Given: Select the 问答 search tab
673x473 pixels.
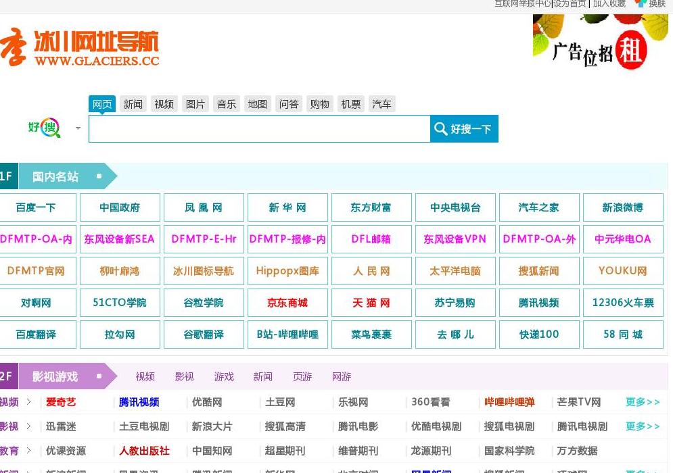Looking at the screenshot, I should click(288, 104).
